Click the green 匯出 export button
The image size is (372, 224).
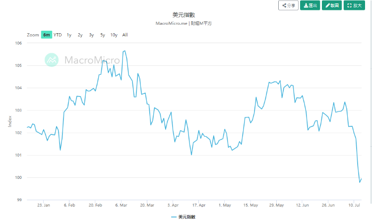point(310,5)
